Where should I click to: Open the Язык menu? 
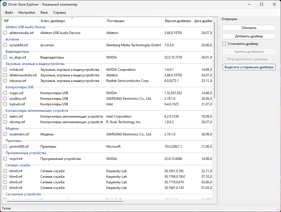(x=44, y=13)
